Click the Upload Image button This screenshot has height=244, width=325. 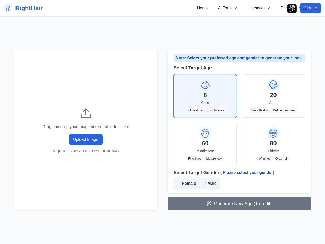86,140
